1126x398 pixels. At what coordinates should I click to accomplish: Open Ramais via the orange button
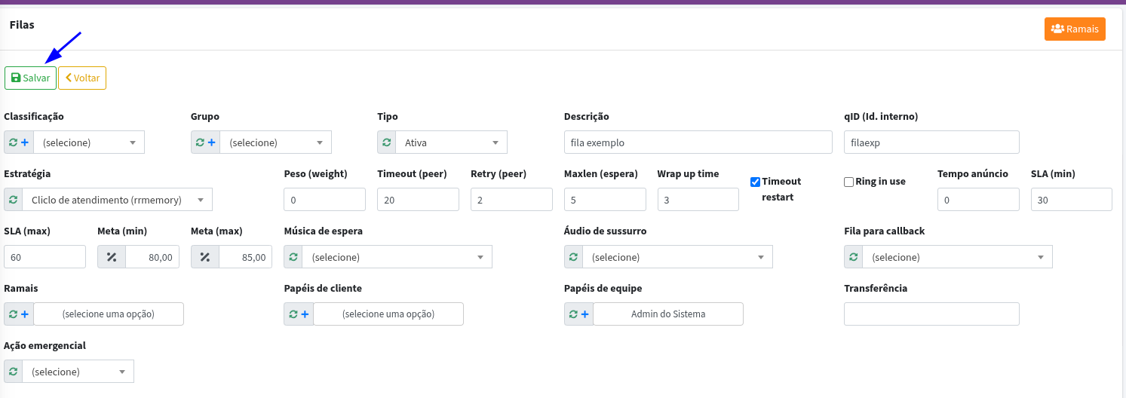tap(1075, 29)
